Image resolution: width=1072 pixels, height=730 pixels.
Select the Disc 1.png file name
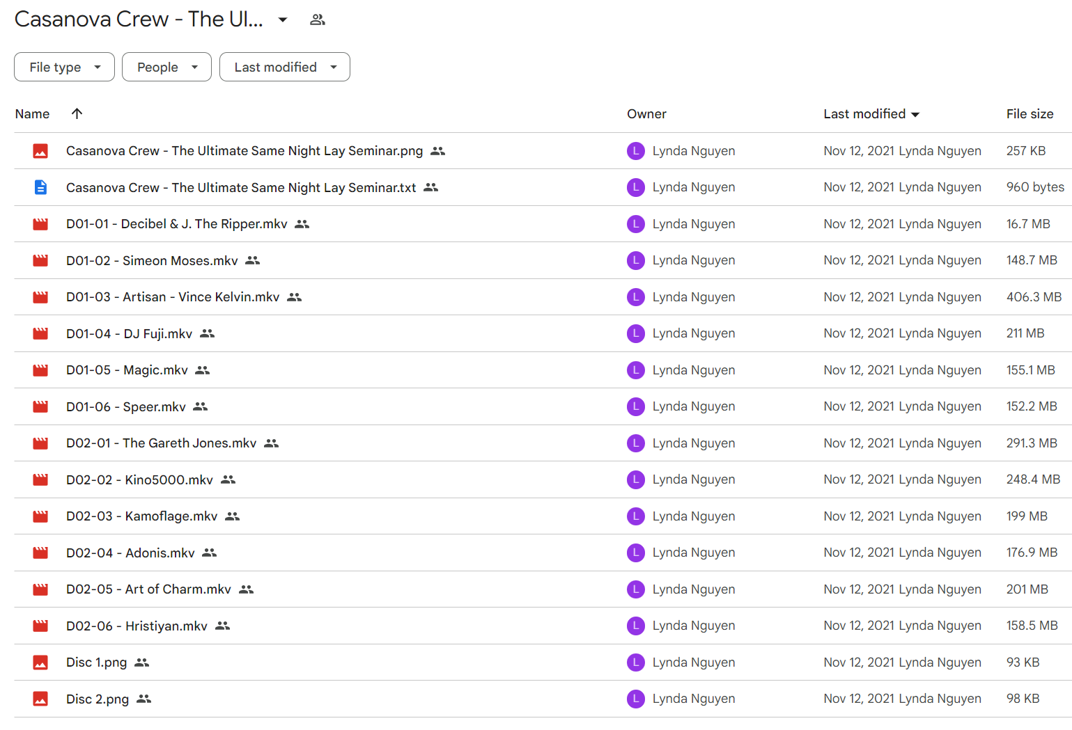point(97,662)
